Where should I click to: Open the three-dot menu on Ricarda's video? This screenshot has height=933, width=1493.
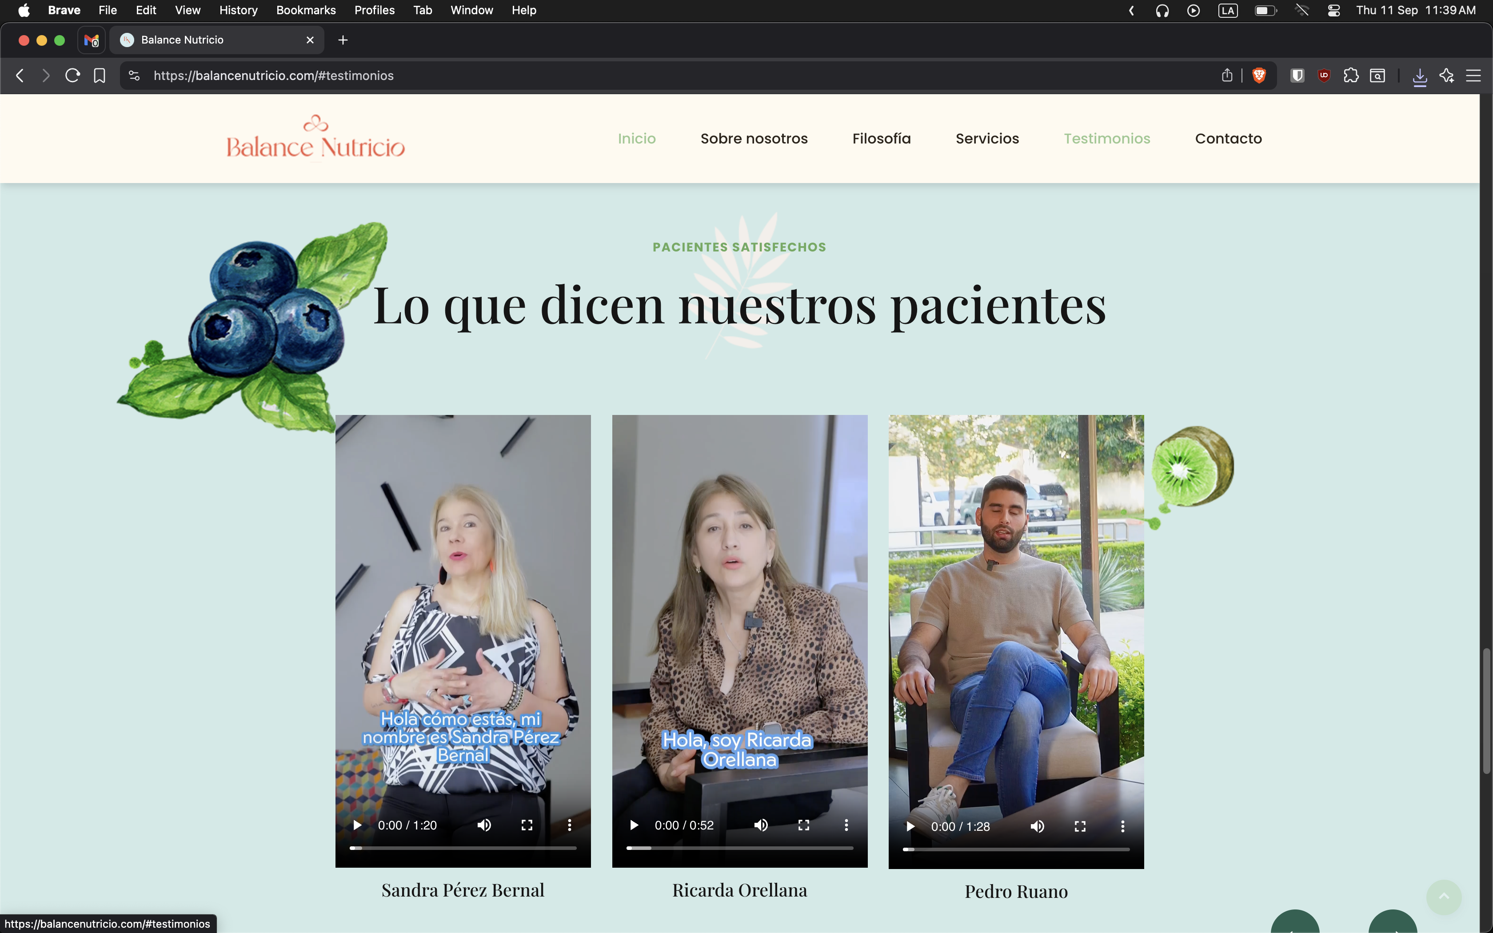pos(846,825)
